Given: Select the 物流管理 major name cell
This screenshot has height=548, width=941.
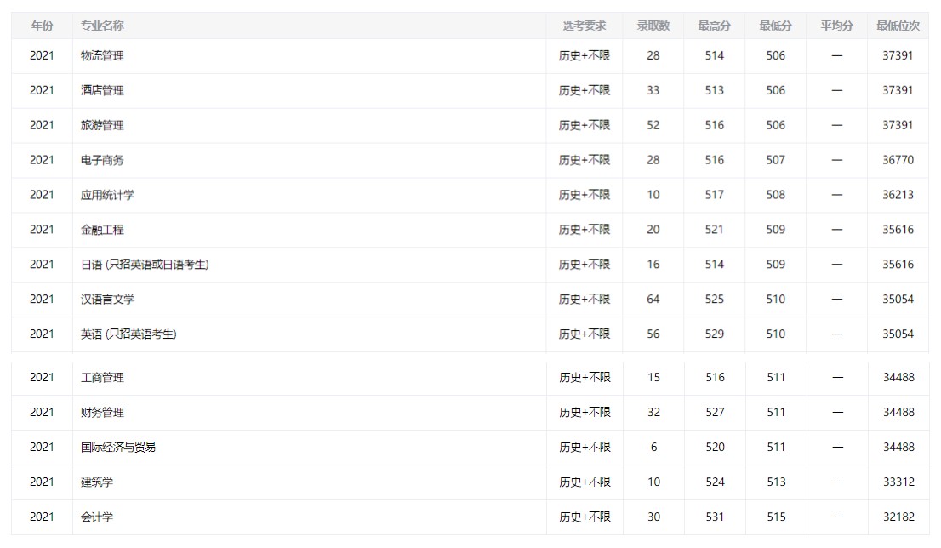Looking at the screenshot, I should click(x=103, y=55).
